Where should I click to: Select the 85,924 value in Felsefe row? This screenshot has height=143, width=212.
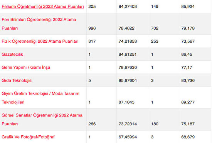pyautogui.click(x=188, y=7)
